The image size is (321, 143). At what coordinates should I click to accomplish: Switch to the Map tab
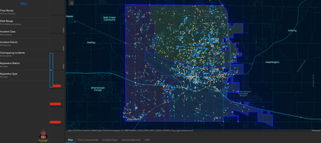(71, 140)
